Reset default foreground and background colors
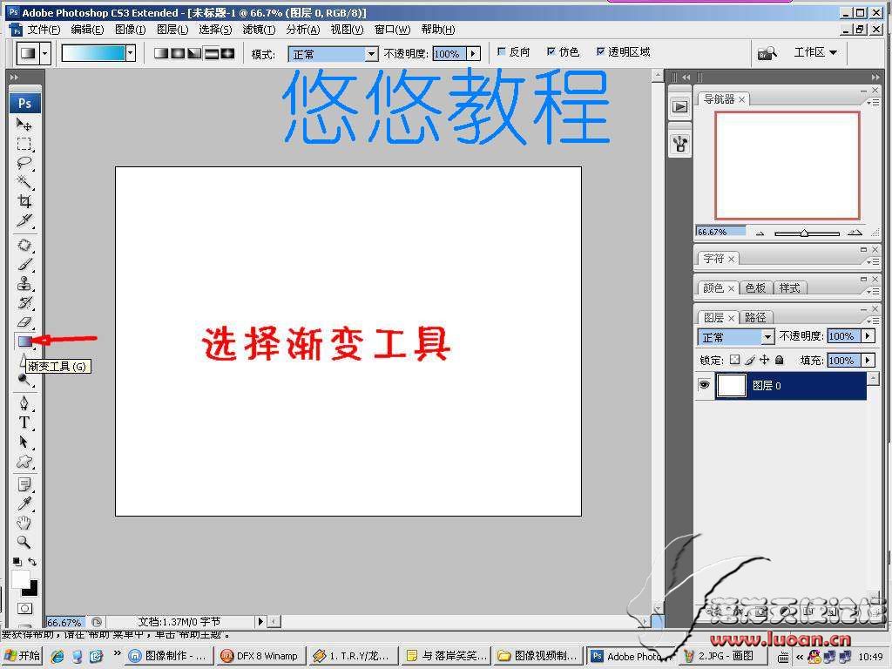This screenshot has height=669, width=892. (x=17, y=562)
